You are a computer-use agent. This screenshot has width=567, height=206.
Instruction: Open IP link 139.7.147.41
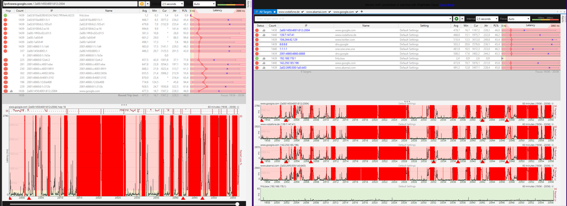pos(287,35)
